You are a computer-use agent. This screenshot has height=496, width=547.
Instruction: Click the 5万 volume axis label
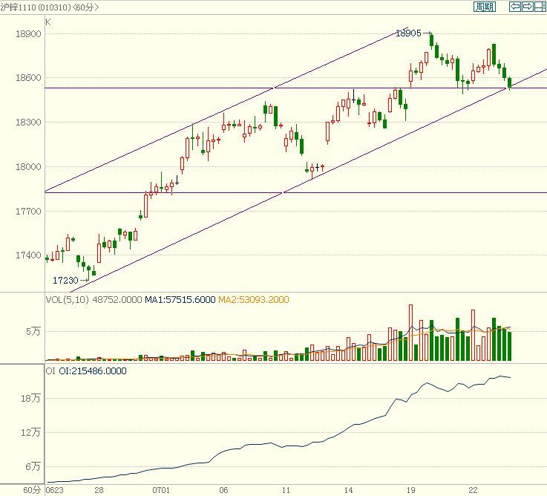(33, 331)
